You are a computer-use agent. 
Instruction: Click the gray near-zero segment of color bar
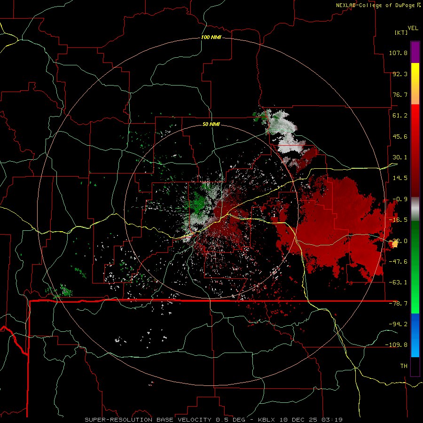point(415,209)
